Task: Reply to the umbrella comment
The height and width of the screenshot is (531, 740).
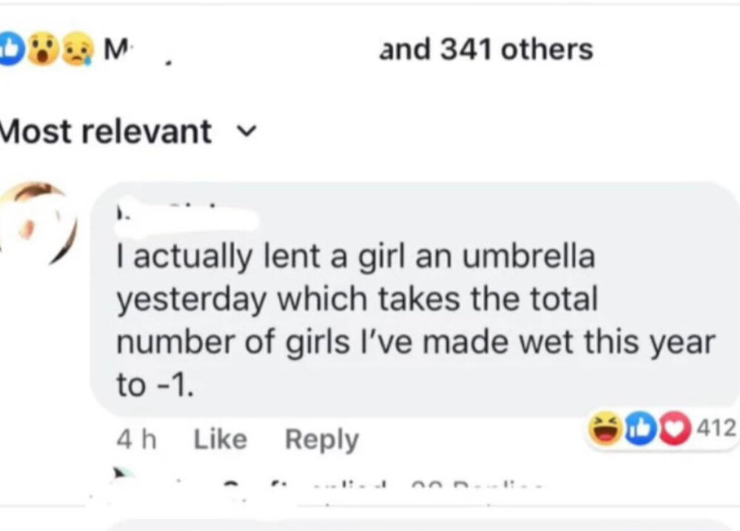Action: click(321, 439)
